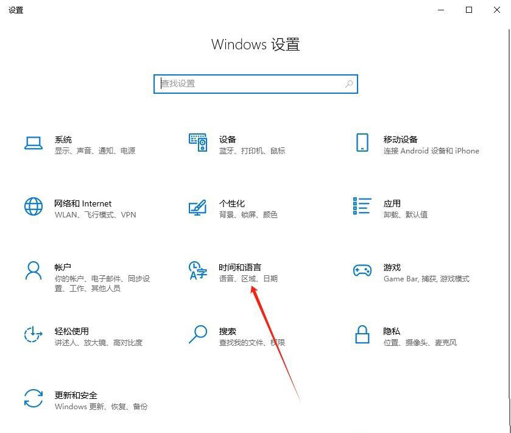511x433 pixels.
Task: Open the 应用 title
Action: click(x=392, y=203)
